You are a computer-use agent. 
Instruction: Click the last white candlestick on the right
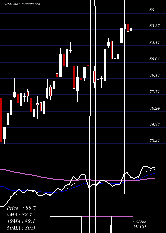pos(131,29)
